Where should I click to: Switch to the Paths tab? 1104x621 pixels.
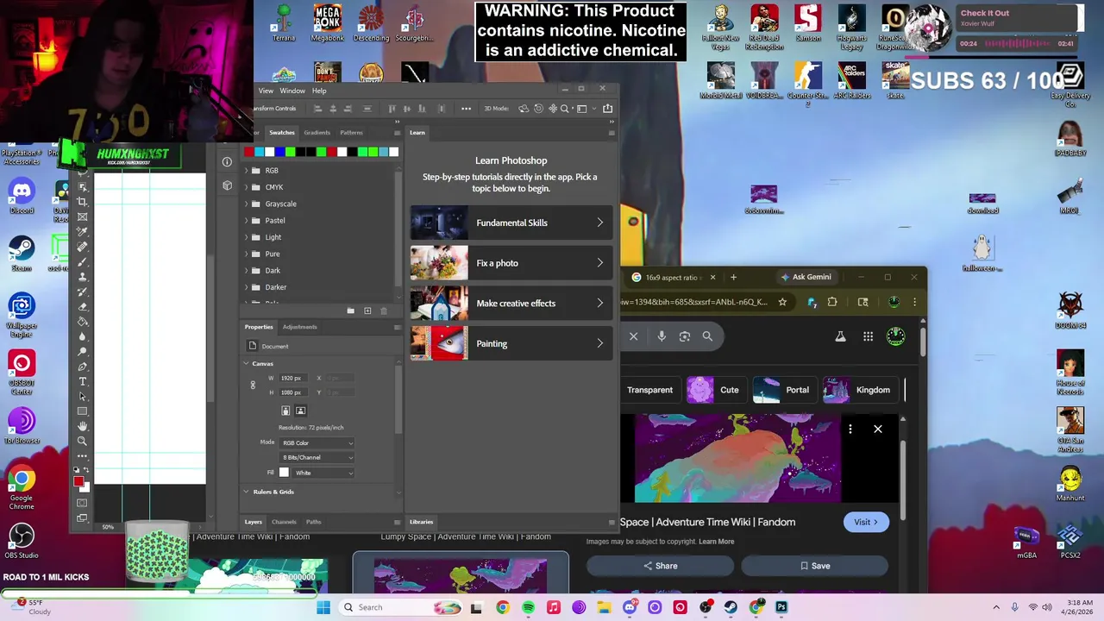coord(313,522)
